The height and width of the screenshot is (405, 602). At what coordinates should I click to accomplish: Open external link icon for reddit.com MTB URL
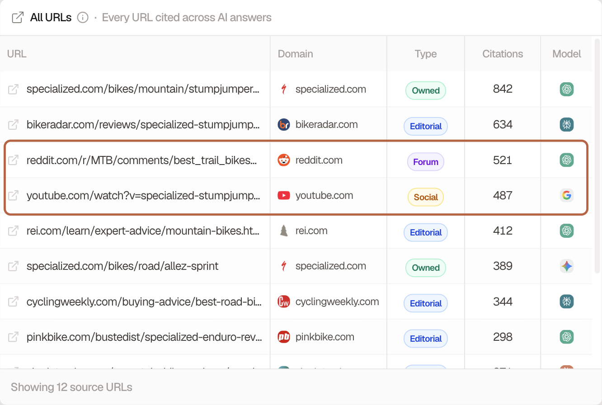click(x=14, y=160)
